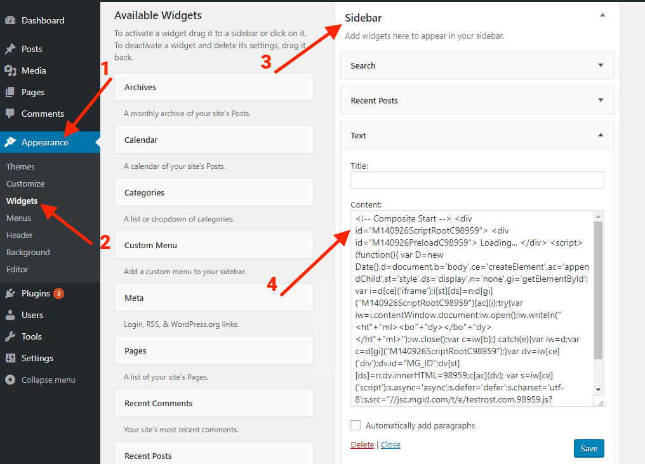Click the Plugins plug icon
The image size is (645, 464).
[10, 293]
